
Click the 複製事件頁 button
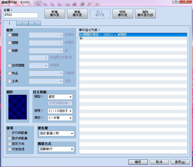click(77, 14)
